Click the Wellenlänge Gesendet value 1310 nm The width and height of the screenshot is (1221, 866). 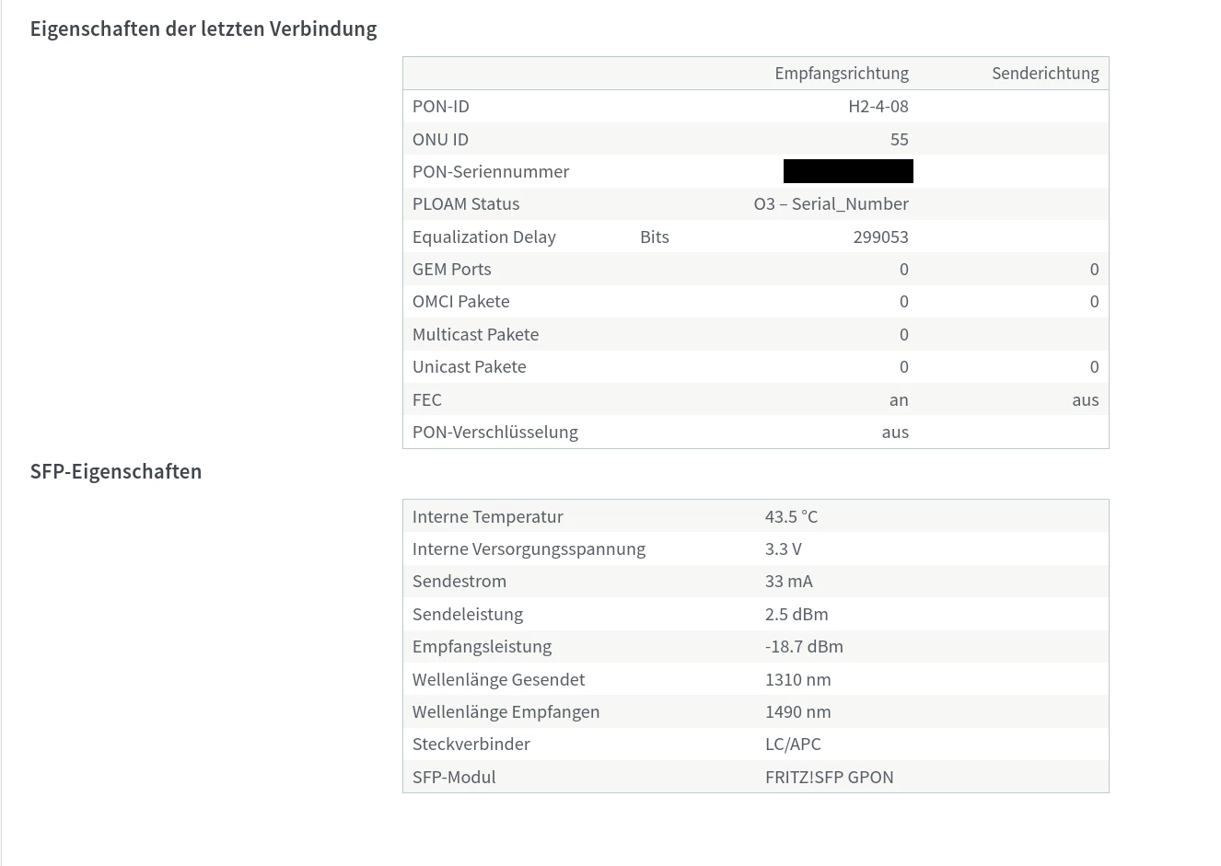click(x=797, y=680)
